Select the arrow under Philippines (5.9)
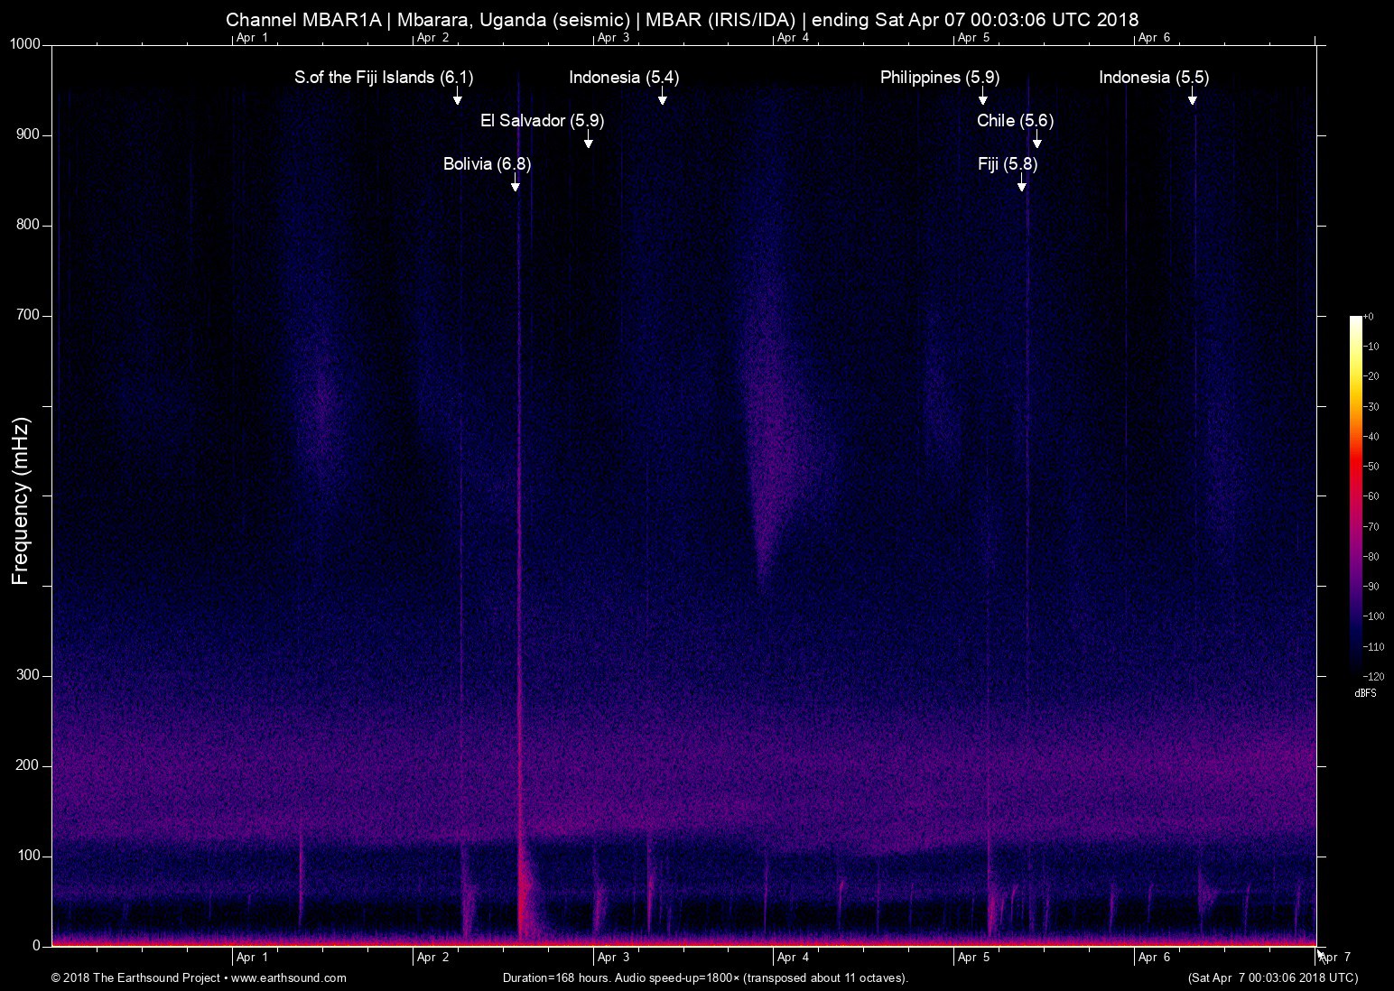Image resolution: width=1394 pixels, height=991 pixels. 982,97
